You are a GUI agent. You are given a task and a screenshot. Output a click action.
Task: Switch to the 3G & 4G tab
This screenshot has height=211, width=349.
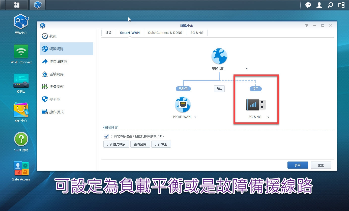coord(197,33)
